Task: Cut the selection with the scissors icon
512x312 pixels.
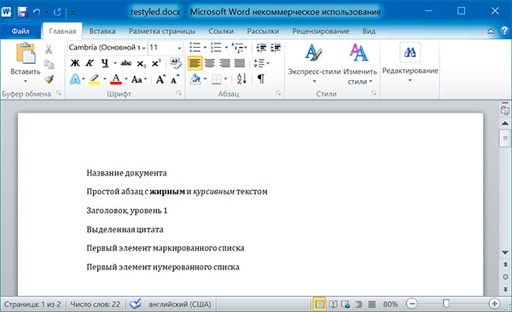Action: click(x=49, y=49)
